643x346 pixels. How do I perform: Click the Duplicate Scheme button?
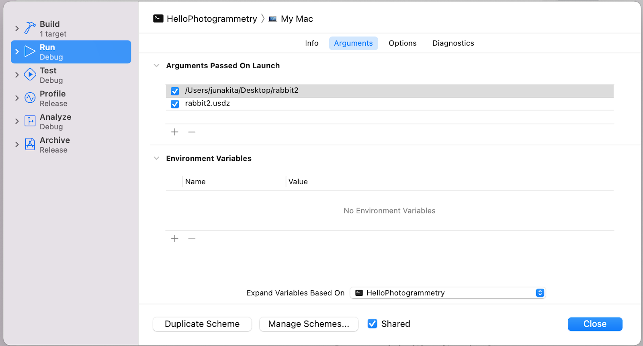point(202,324)
